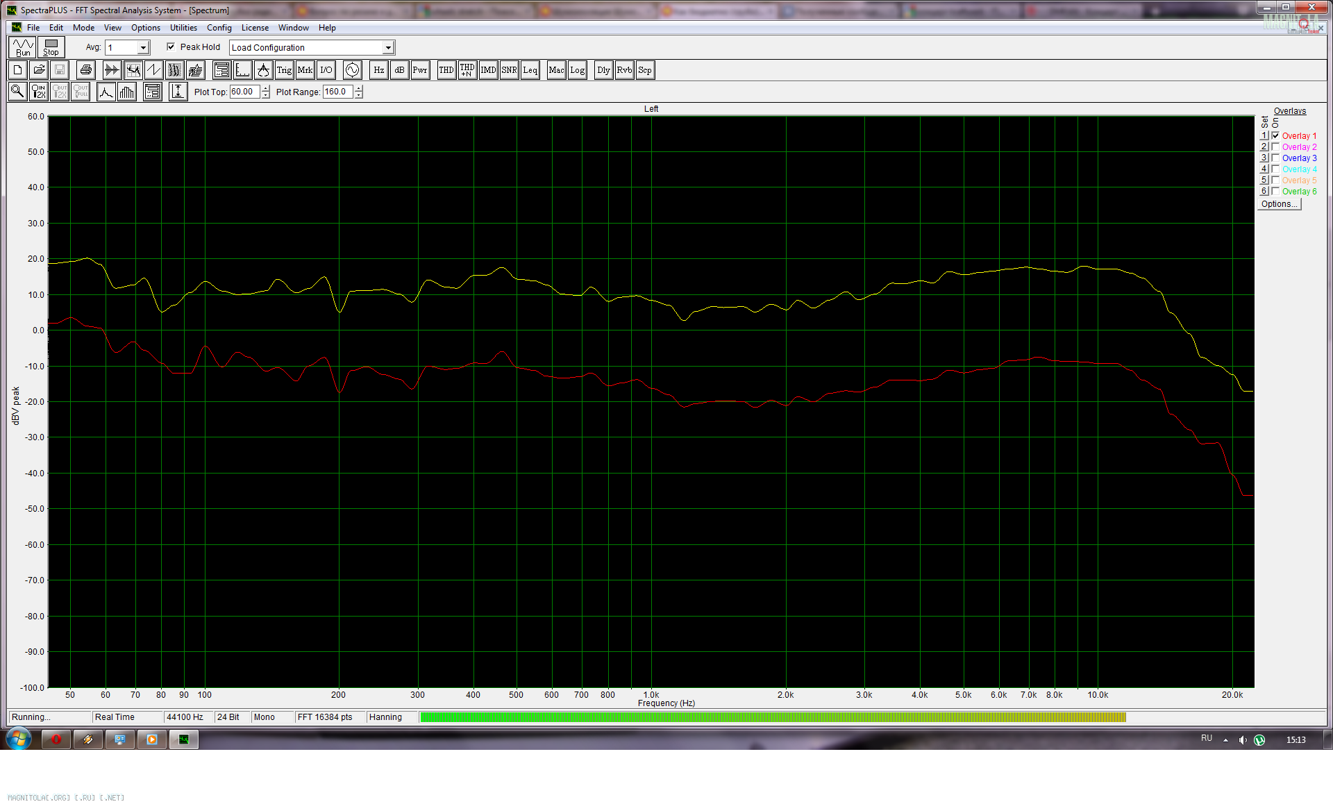Screen dimensions: 1333x804
Task: Click the Trig toolbar button
Action: tap(284, 70)
